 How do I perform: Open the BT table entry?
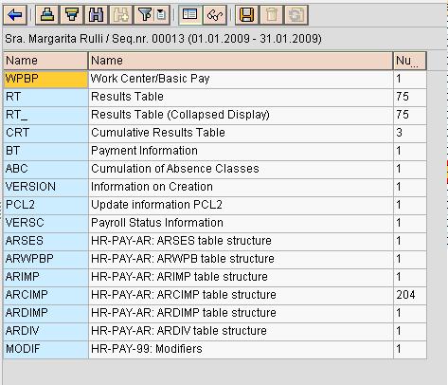tap(45, 151)
